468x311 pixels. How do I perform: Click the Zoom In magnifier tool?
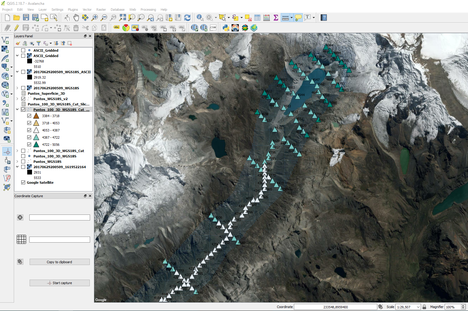click(x=95, y=18)
